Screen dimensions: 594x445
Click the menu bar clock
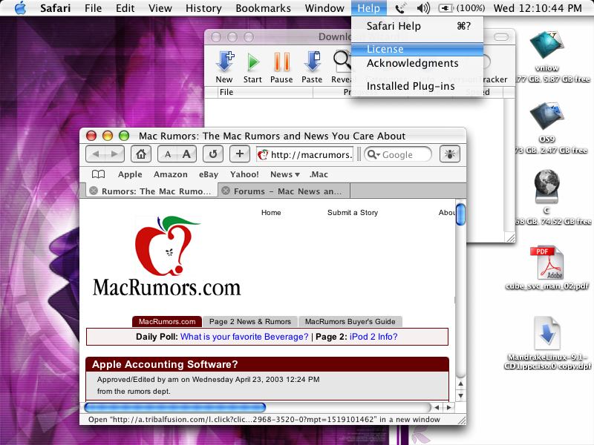click(x=537, y=8)
